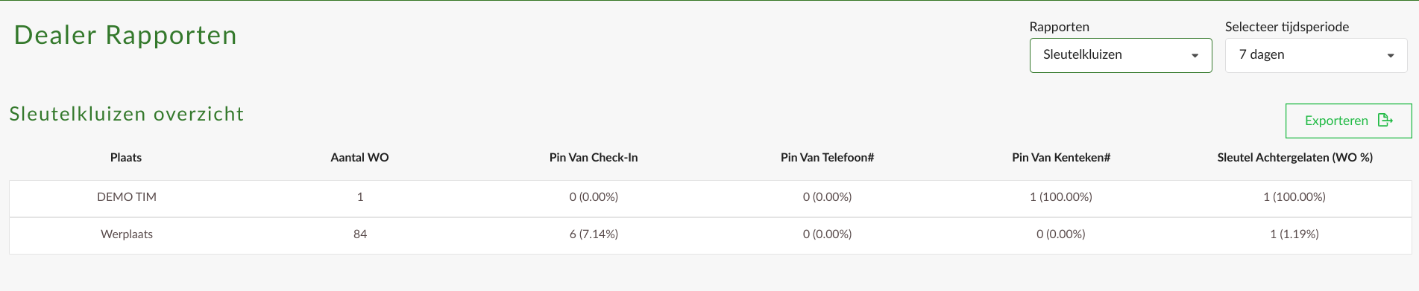Click the Sleutel Achtergelaten (WO %) header
Image resolution: width=1419 pixels, height=291 pixels.
[1294, 158]
